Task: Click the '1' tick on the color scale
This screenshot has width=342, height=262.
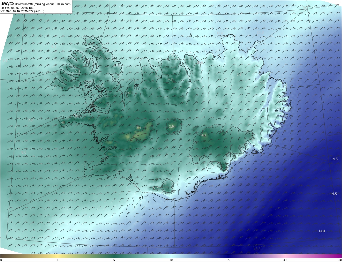Action: pyautogui.click(x=57, y=260)
